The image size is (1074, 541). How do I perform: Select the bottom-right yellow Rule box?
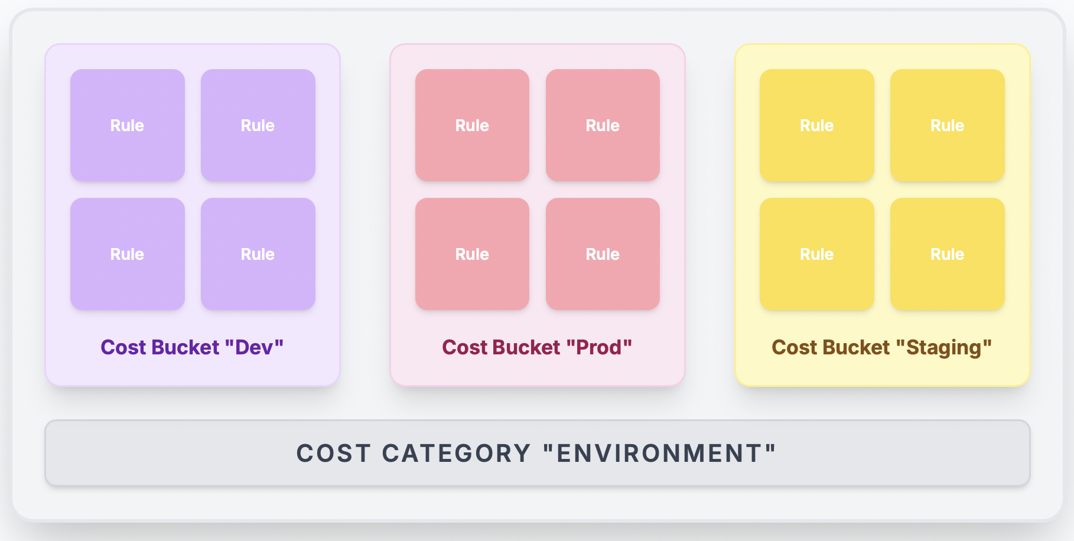click(947, 254)
